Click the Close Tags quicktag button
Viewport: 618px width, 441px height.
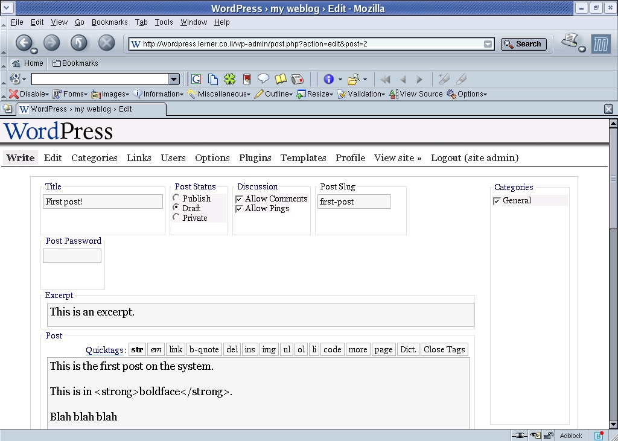[444, 349]
